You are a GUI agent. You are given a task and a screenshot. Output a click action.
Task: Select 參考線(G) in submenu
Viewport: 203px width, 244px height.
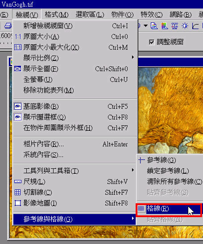[x=170, y=160]
